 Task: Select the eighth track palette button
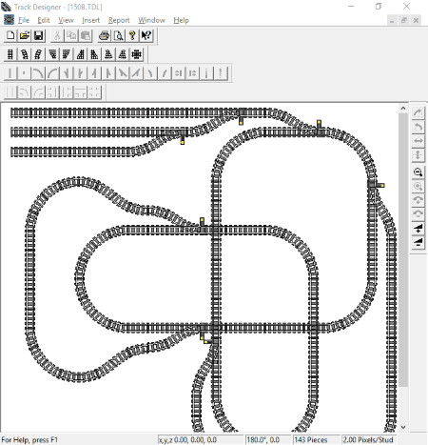108,54
